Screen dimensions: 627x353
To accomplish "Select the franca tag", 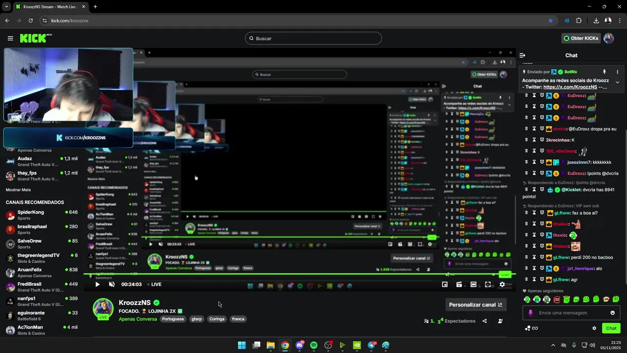I will [x=238, y=319].
